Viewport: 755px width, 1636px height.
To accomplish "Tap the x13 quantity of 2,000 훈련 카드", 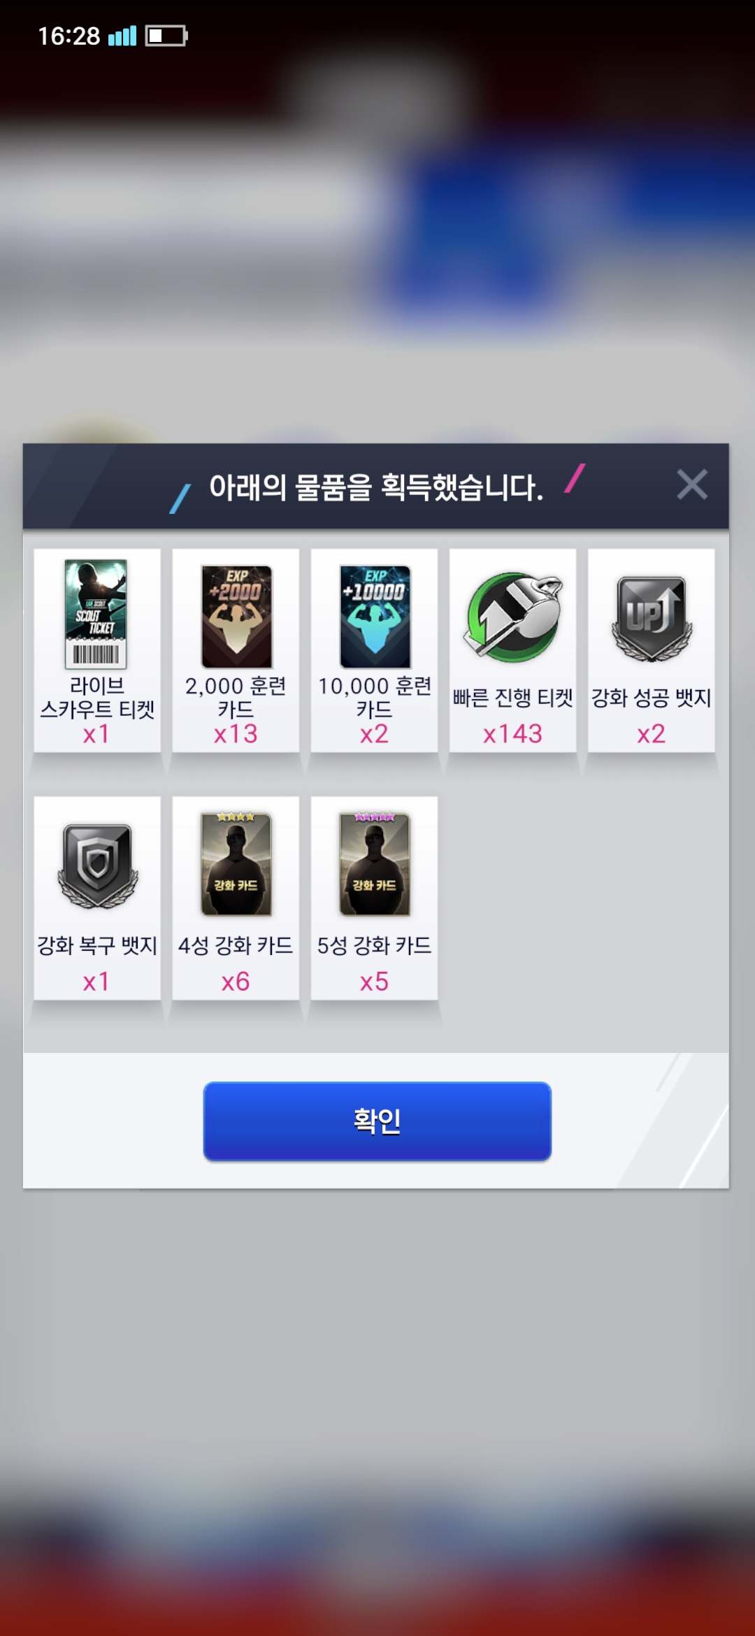I will point(236,733).
